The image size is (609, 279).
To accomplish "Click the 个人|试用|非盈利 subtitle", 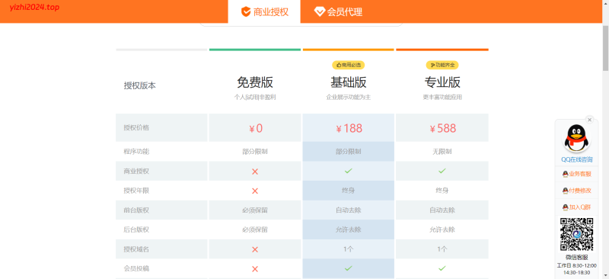I will tap(255, 98).
